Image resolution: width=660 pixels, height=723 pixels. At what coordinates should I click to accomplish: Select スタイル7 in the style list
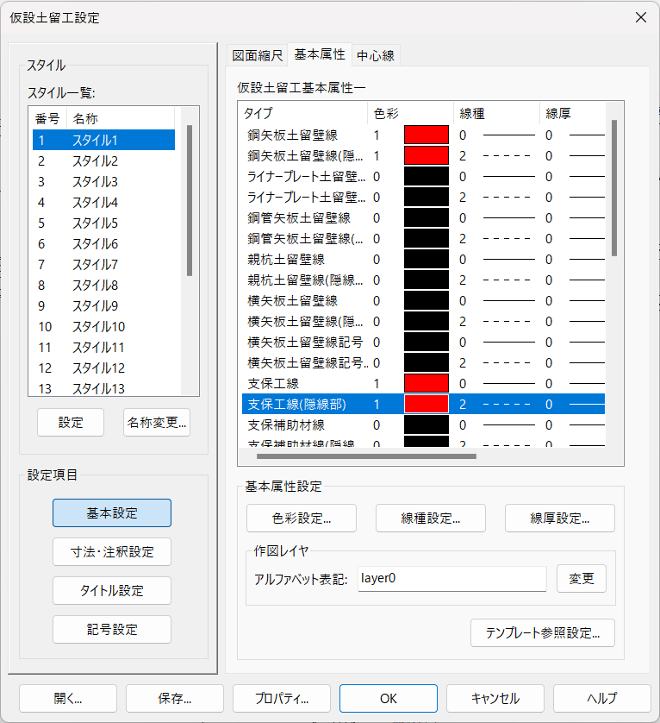103,264
